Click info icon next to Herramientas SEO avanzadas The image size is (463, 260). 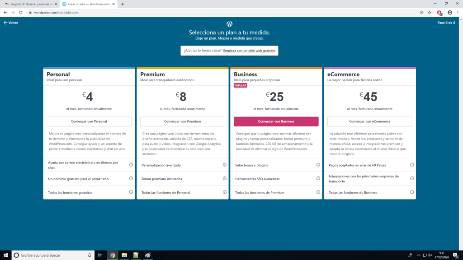pos(318,179)
